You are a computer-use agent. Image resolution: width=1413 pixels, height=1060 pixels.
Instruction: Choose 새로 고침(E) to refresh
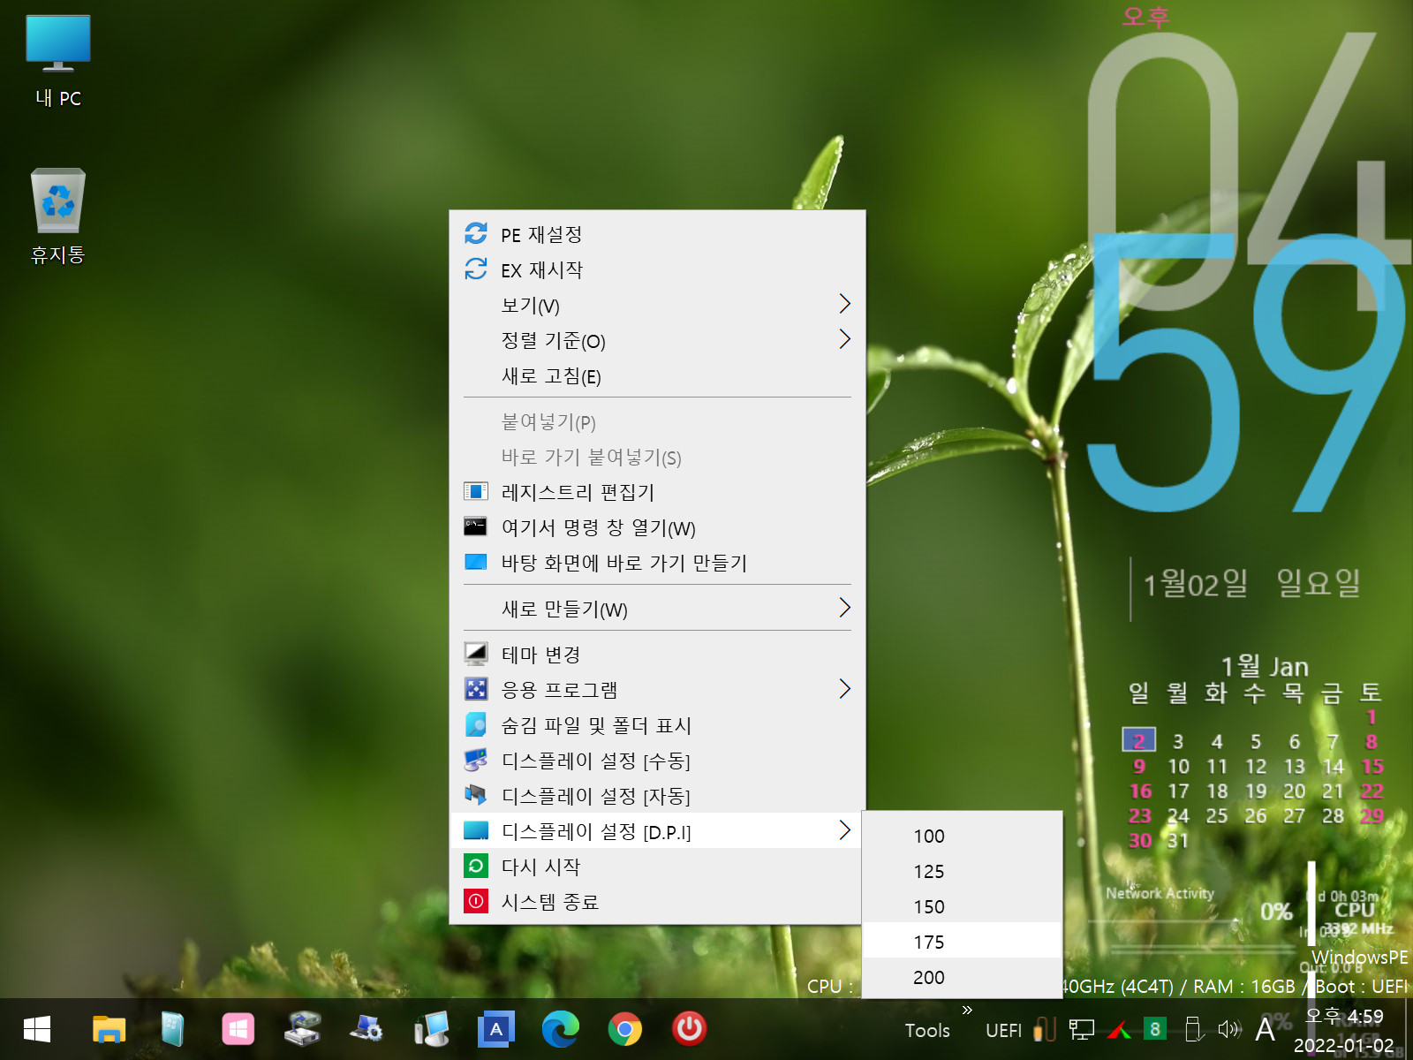pyautogui.click(x=657, y=375)
